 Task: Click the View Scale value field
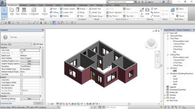coord(30,50)
